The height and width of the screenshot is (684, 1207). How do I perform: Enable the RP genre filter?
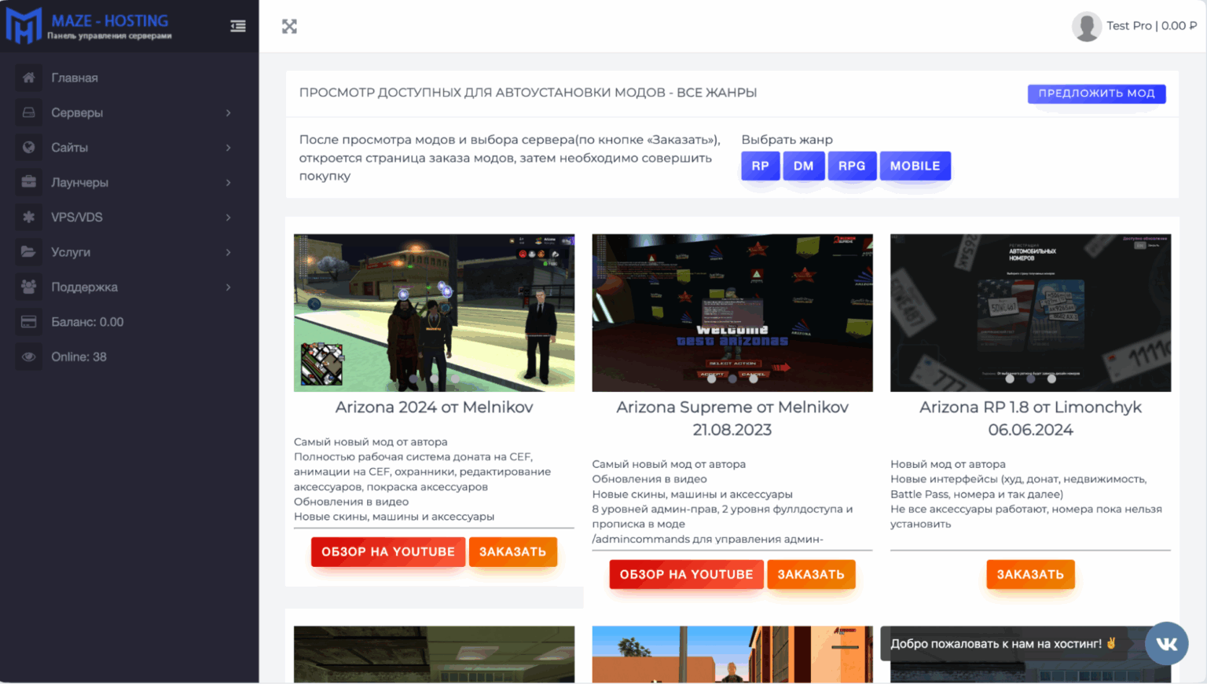[760, 166]
